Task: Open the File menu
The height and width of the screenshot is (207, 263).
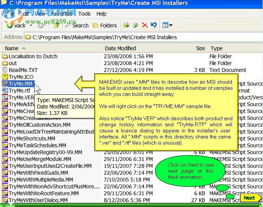Action: [x=11, y=14]
